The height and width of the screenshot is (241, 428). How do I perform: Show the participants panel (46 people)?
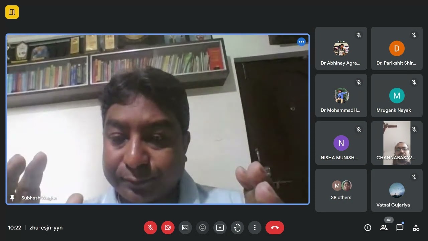click(x=384, y=228)
